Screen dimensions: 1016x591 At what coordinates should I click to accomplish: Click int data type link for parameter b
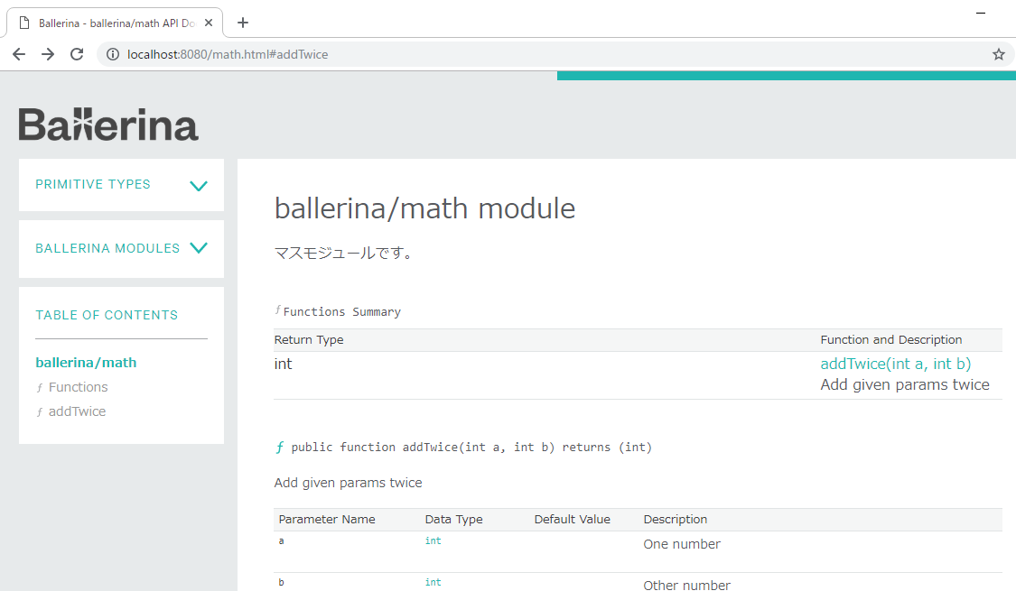[x=433, y=583]
